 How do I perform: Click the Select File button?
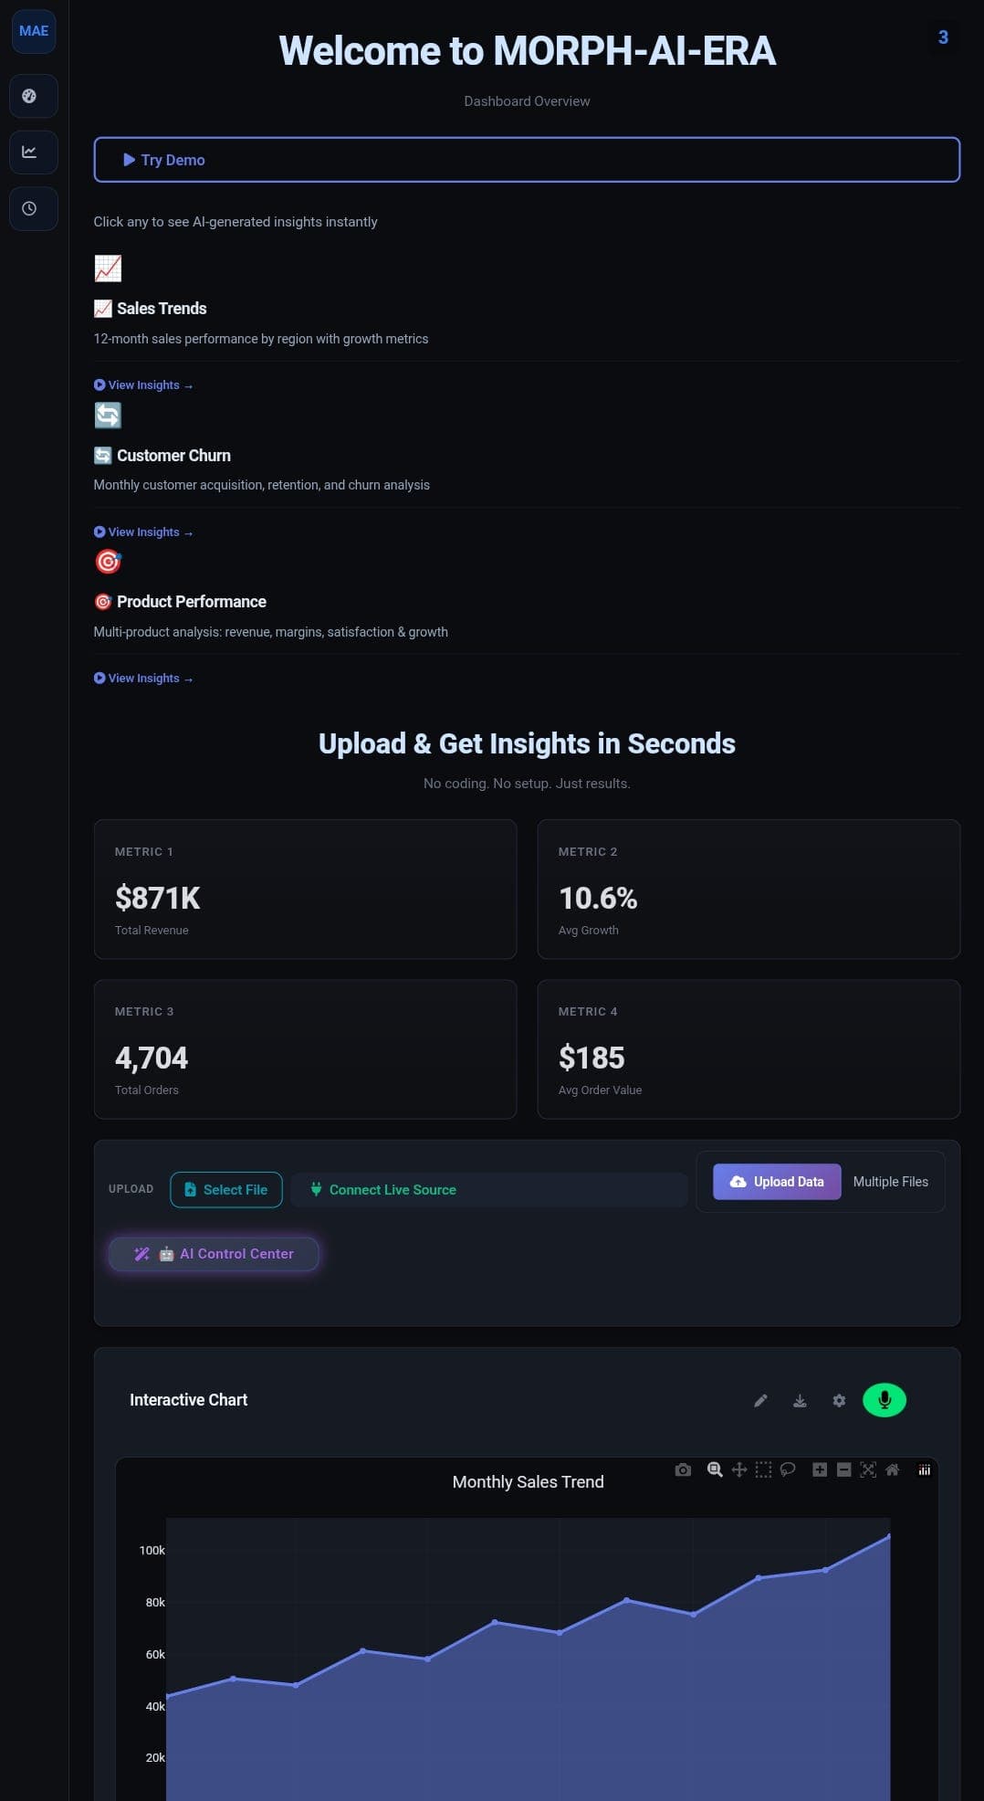(226, 1189)
